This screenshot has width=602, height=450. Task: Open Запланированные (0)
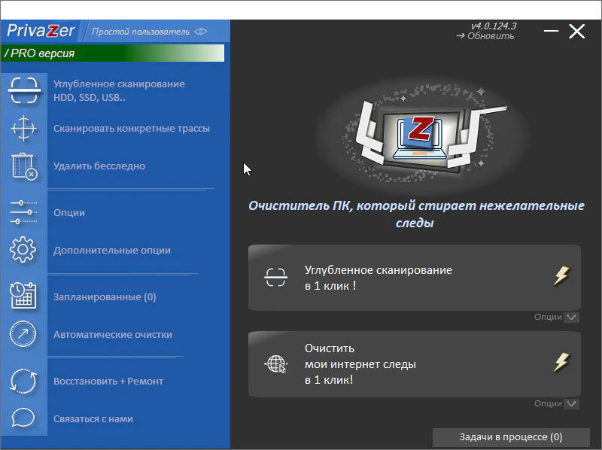coord(105,296)
